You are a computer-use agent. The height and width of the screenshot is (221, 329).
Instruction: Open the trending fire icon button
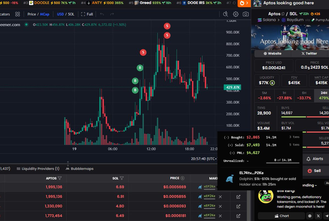(x=244, y=3)
